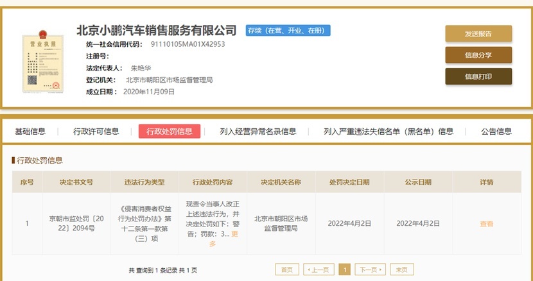The image size is (533, 281).
Task: Open the business license thumbnail image
Action: 43,61
